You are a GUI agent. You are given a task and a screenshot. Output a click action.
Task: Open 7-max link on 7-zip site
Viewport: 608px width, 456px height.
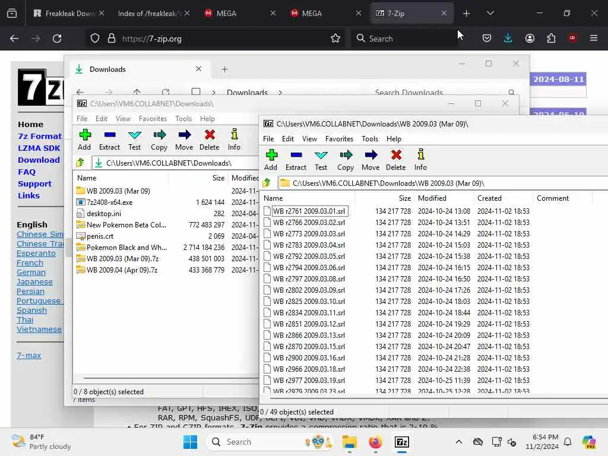click(x=28, y=355)
